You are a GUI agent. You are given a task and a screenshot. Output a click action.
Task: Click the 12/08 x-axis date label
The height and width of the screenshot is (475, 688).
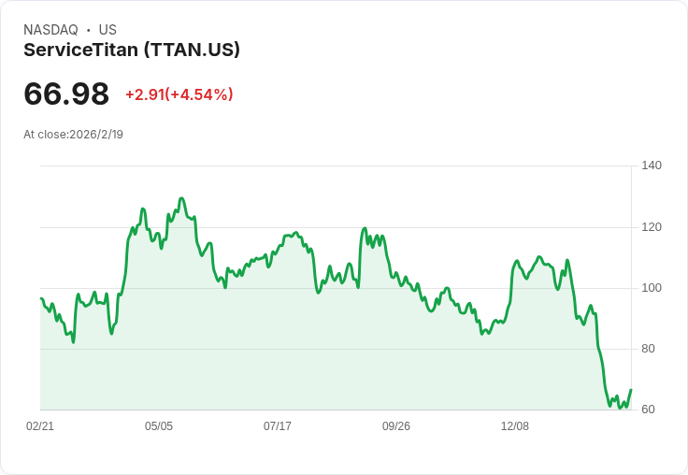[515, 425]
